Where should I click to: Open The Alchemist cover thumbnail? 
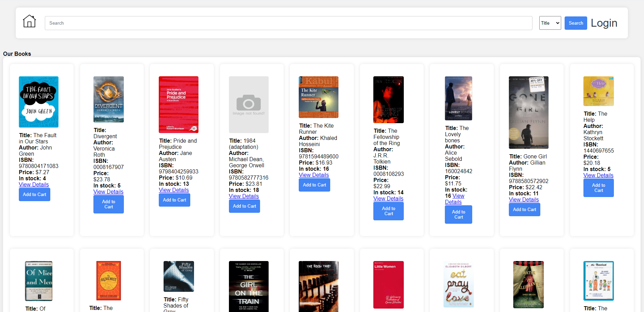[108, 281]
